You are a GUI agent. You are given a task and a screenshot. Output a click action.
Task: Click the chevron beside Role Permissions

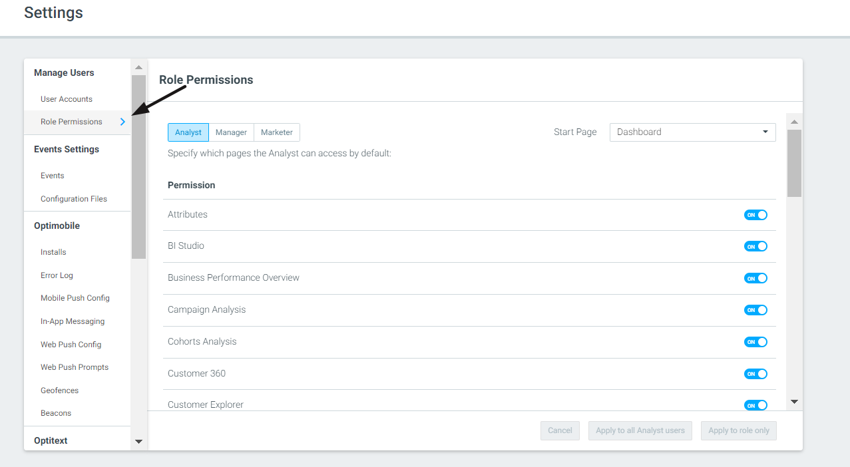(122, 122)
